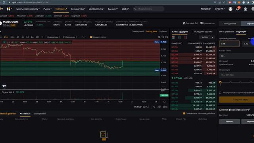Click grid count field showing 62
The height and width of the screenshot is (143, 254).
click(x=237, y=56)
